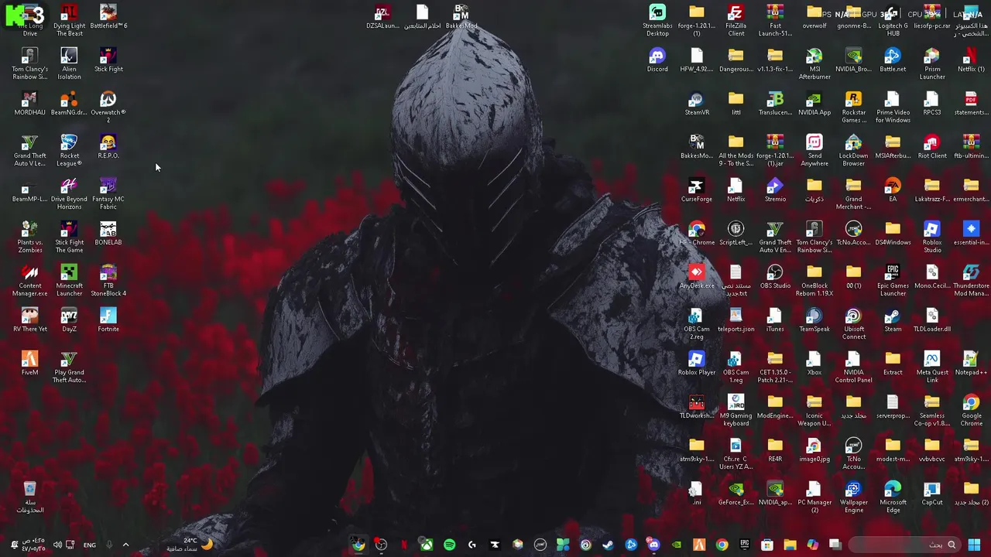
Task: Select the Roblox Studio icon
Action: (x=932, y=237)
